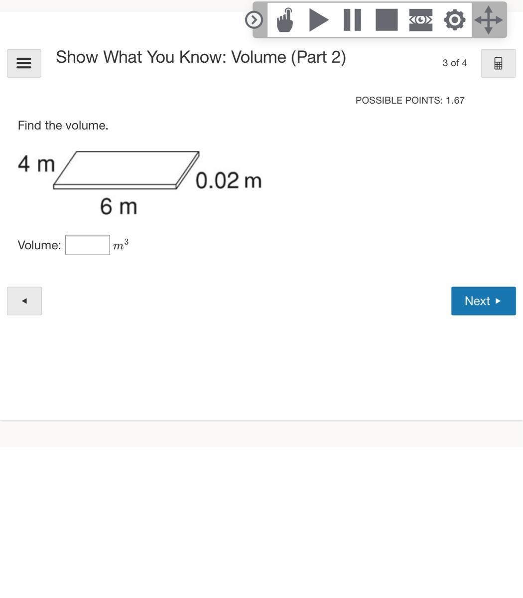Screen dimensions: 523x598
Task: Click the 6 m dimension label
Action: point(119,206)
